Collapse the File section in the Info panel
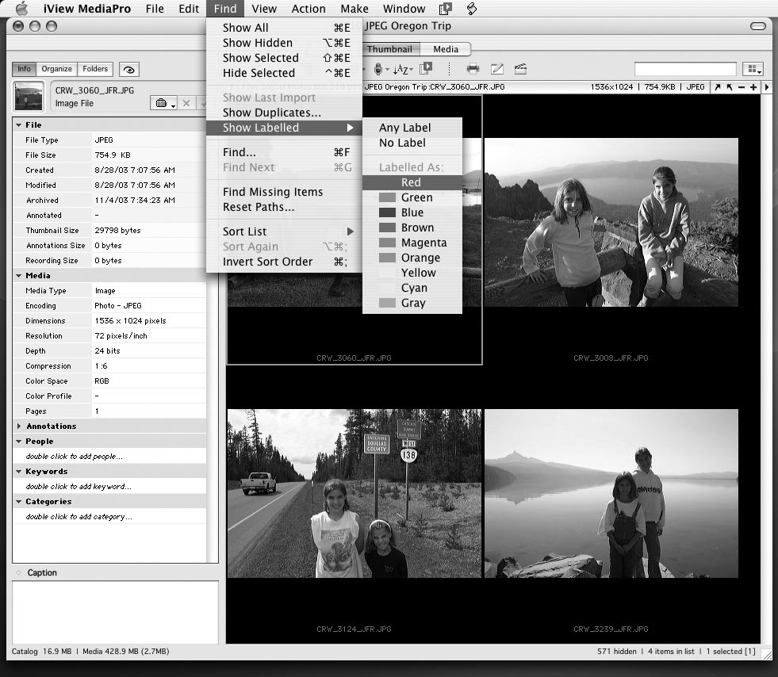778x677 pixels. 19,125
